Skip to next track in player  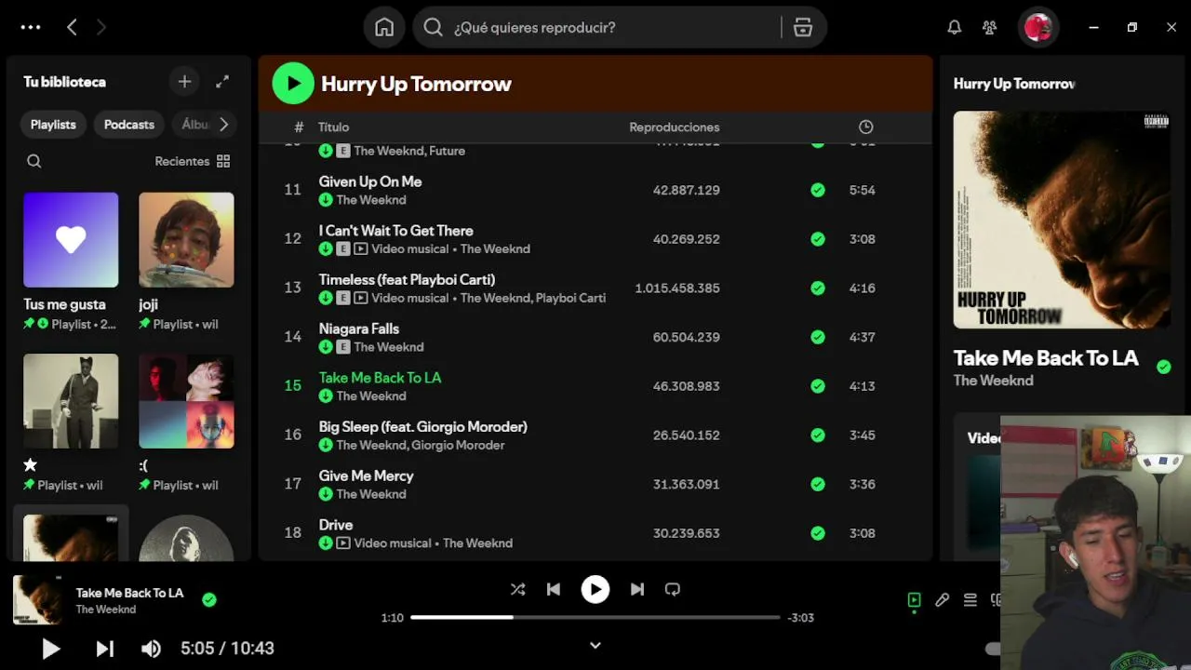click(637, 589)
